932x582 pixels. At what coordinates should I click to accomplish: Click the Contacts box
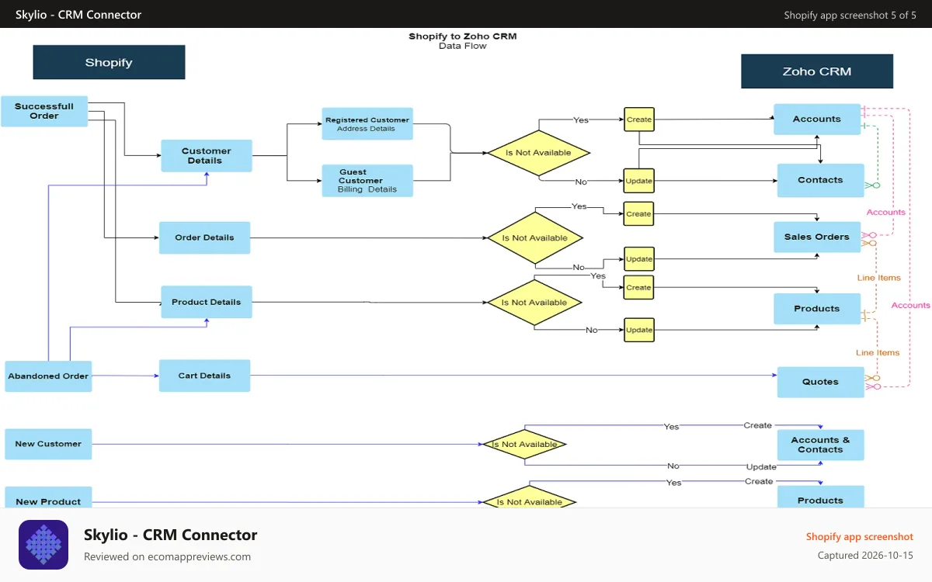tap(821, 180)
